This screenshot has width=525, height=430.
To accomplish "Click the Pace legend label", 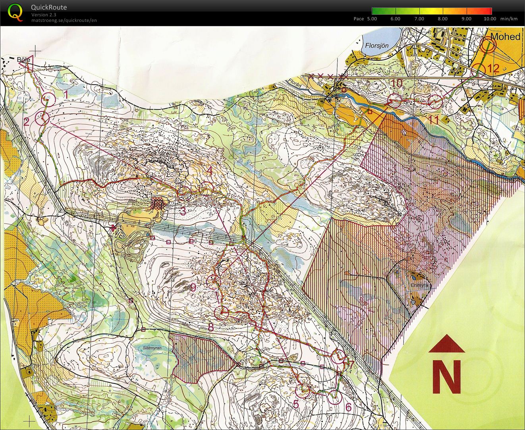I will point(359,19).
